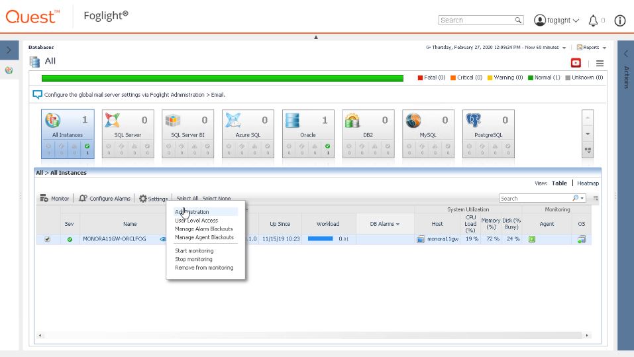This screenshot has height=357, width=634.
Task: Select the Azure SQL tile
Action: [248, 133]
